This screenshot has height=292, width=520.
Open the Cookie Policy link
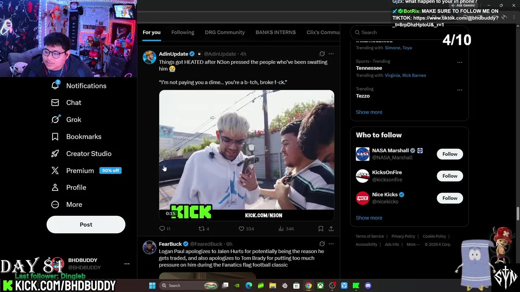(434, 236)
